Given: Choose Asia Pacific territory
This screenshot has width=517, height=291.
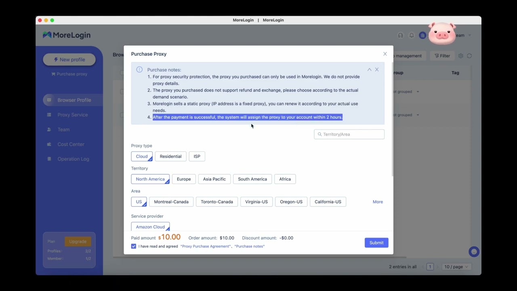Looking at the screenshot, I should [214, 179].
